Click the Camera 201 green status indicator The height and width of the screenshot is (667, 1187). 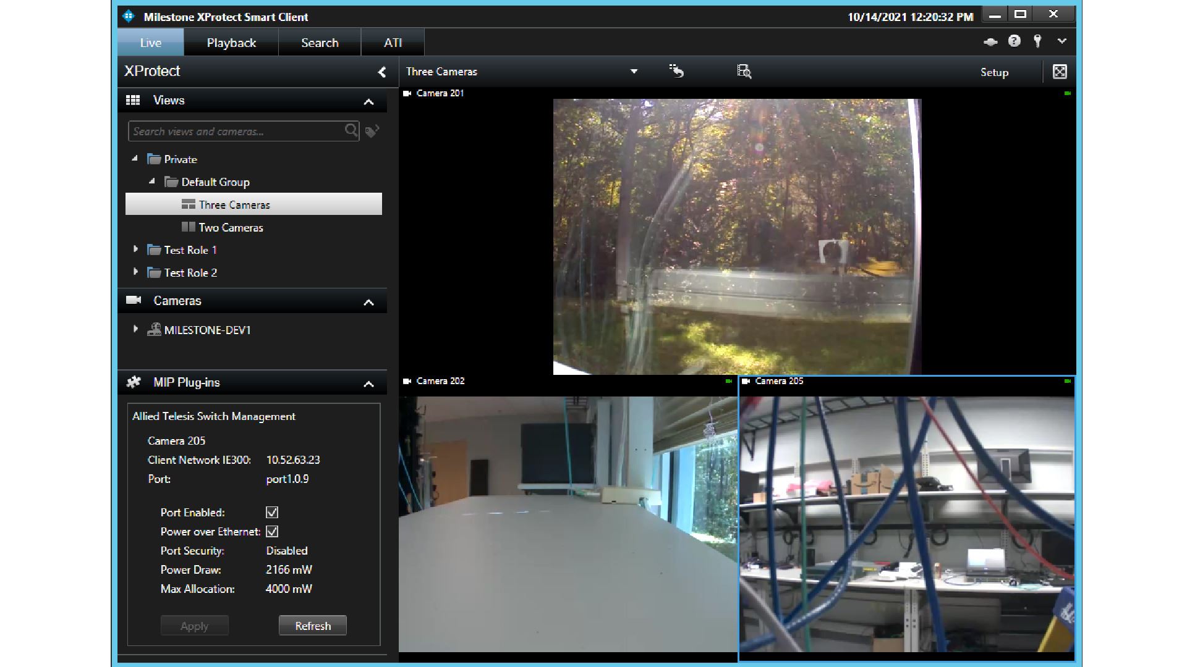[x=1068, y=93]
